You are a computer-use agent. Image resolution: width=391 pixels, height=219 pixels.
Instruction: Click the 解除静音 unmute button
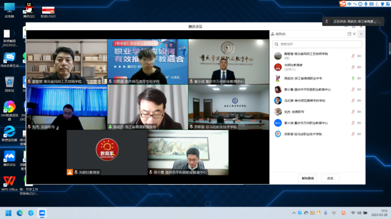pos(308,178)
